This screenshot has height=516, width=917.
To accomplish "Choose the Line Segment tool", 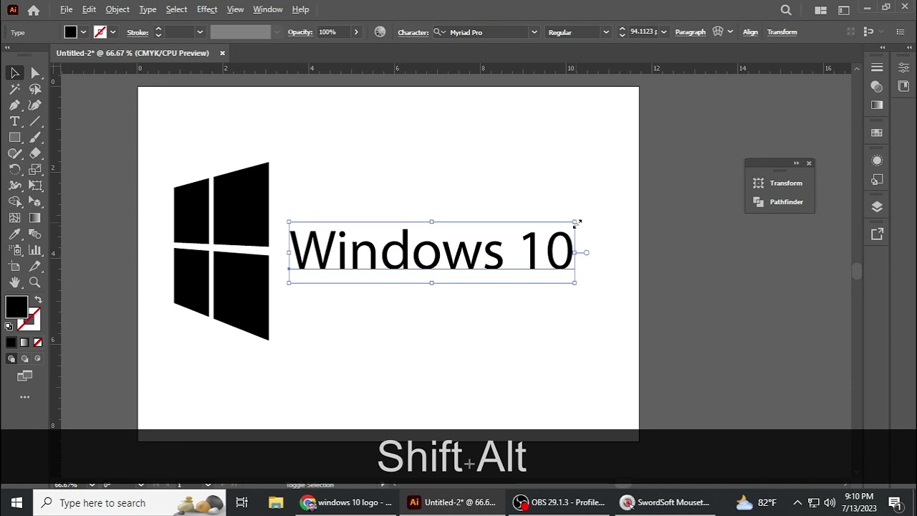I will click(35, 122).
